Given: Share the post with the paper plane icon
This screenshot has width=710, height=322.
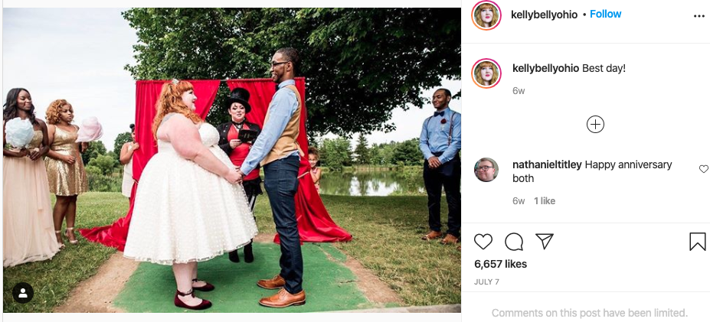Looking at the screenshot, I should point(545,242).
